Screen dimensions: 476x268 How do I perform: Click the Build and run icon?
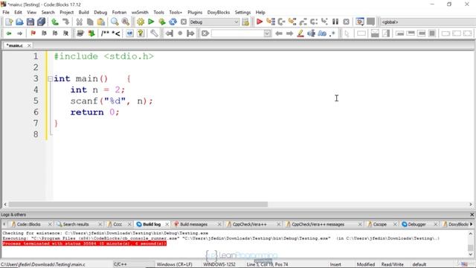point(162,22)
